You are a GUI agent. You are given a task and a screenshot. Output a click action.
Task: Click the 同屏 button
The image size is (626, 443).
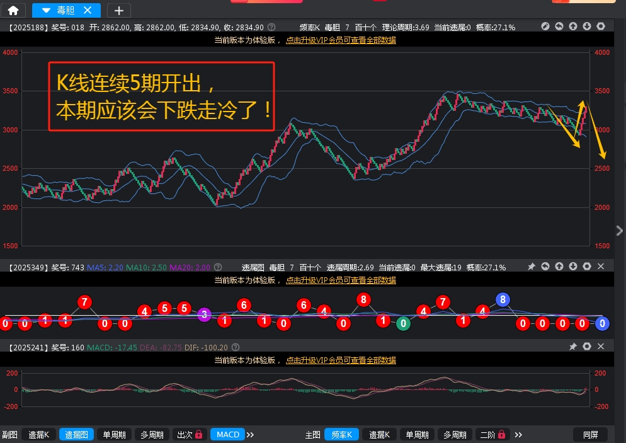[x=590, y=434]
